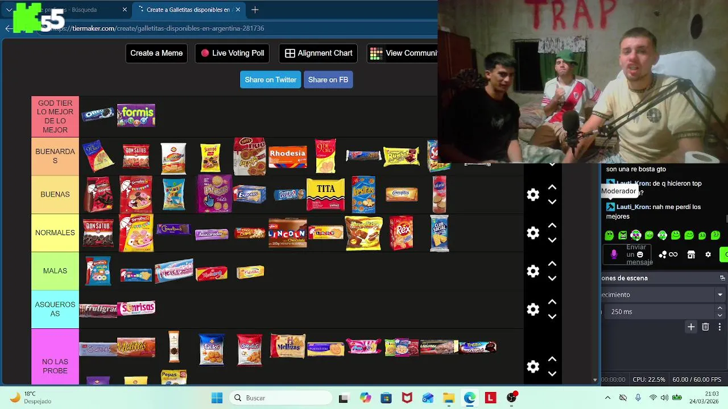Move NO LAS PROBE row down
Screen dimensions: 728x409
(552, 373)
